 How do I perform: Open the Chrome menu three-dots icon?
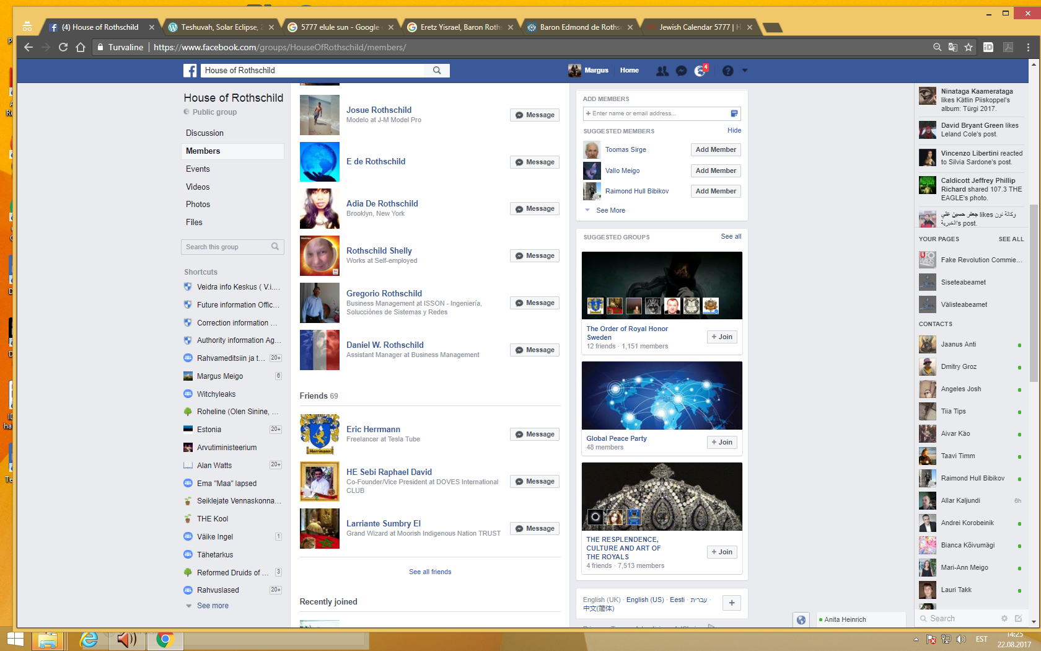1029,47
